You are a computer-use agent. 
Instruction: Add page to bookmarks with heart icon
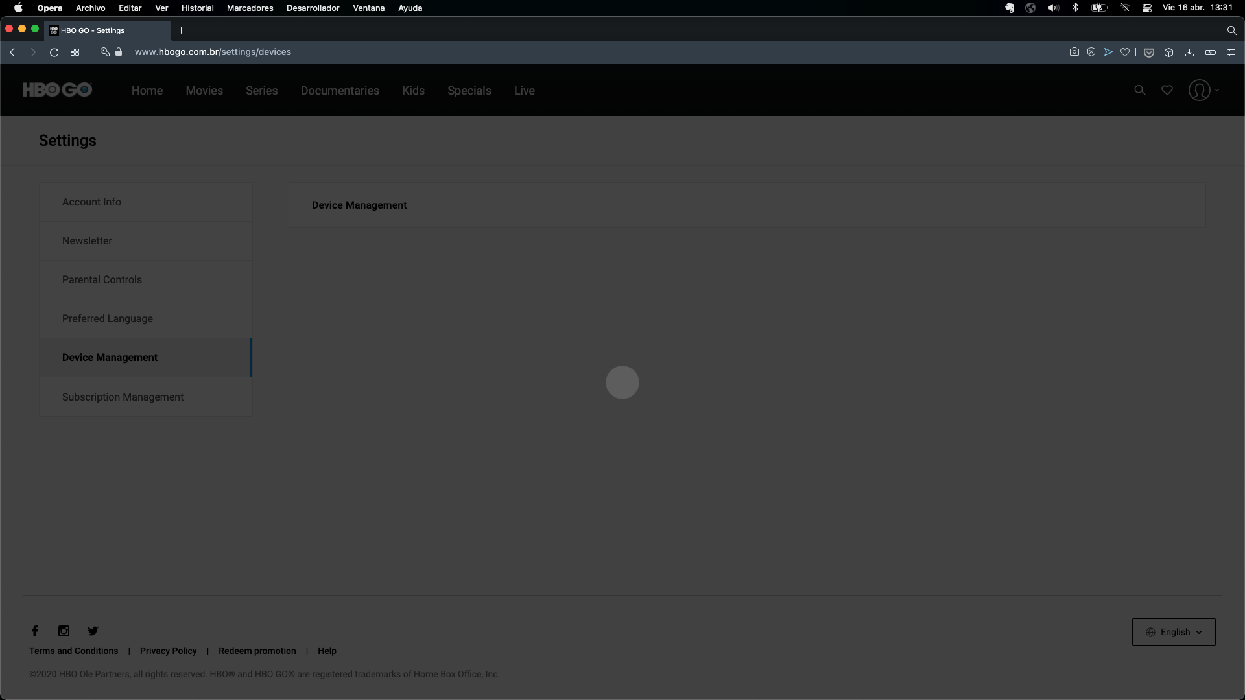[1126, 52]
